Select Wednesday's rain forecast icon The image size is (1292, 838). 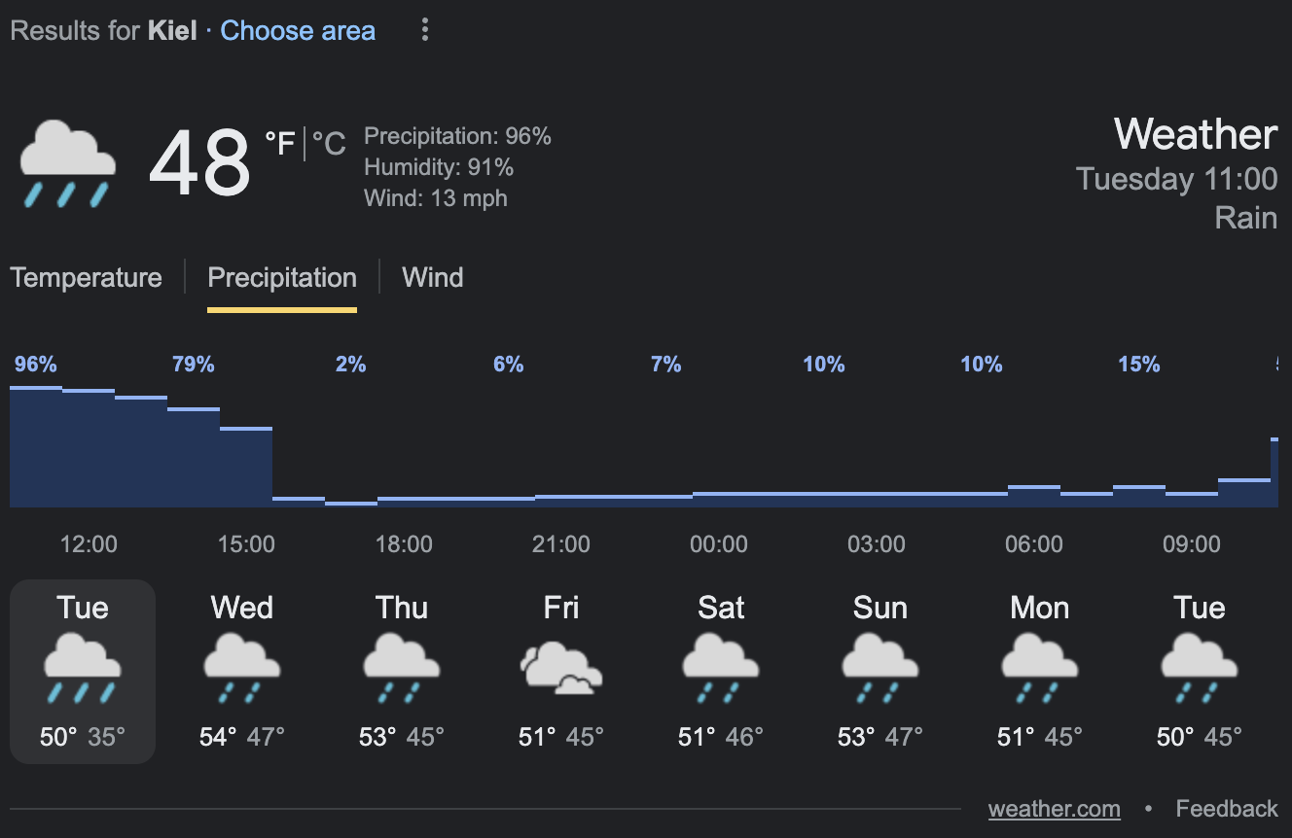[x=241, y=668]
